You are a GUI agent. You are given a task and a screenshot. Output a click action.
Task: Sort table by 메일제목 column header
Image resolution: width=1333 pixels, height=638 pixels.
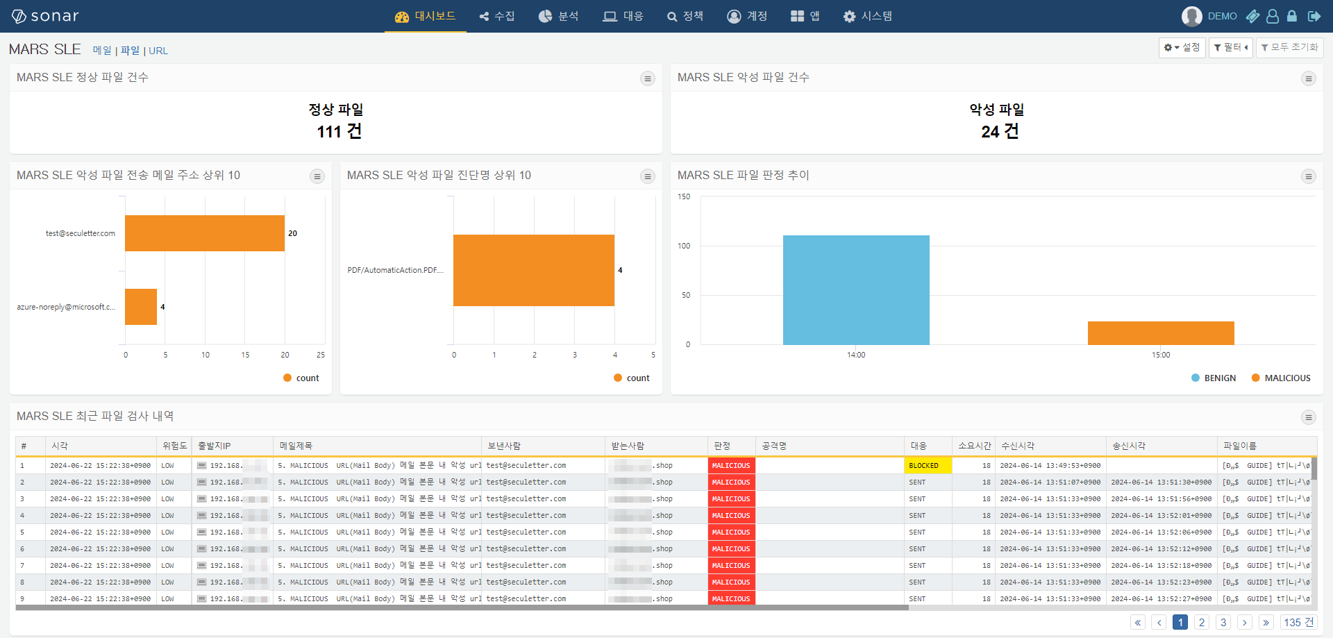point(378,446)
